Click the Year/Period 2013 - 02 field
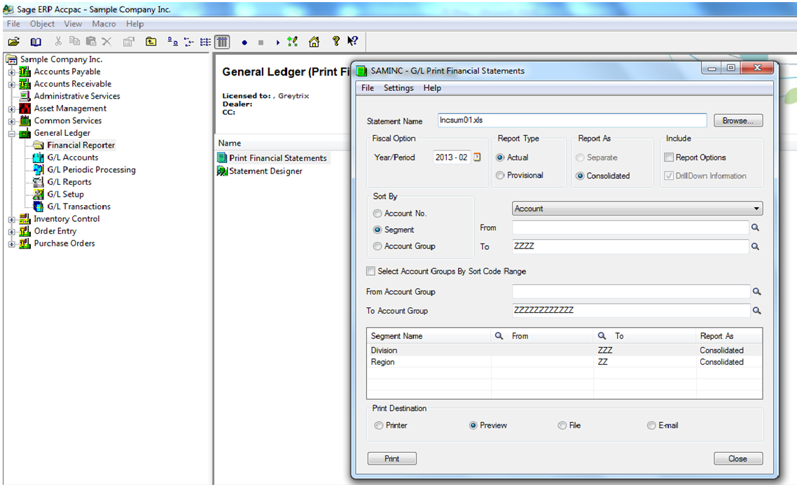 point(451,157)
